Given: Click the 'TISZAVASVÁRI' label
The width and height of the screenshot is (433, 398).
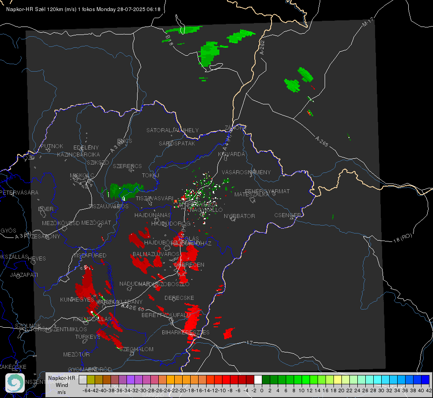Looking at the screenshot, I should pyautogui.click(x=154, y=198).
